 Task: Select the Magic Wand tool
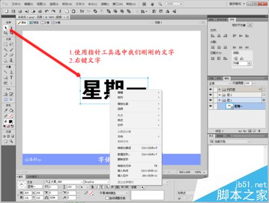coord(5,50)
